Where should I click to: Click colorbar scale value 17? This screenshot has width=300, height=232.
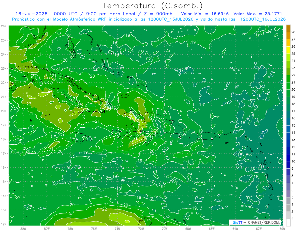[x=293, y=111]
